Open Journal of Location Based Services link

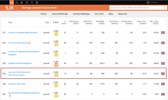[23, 33]
